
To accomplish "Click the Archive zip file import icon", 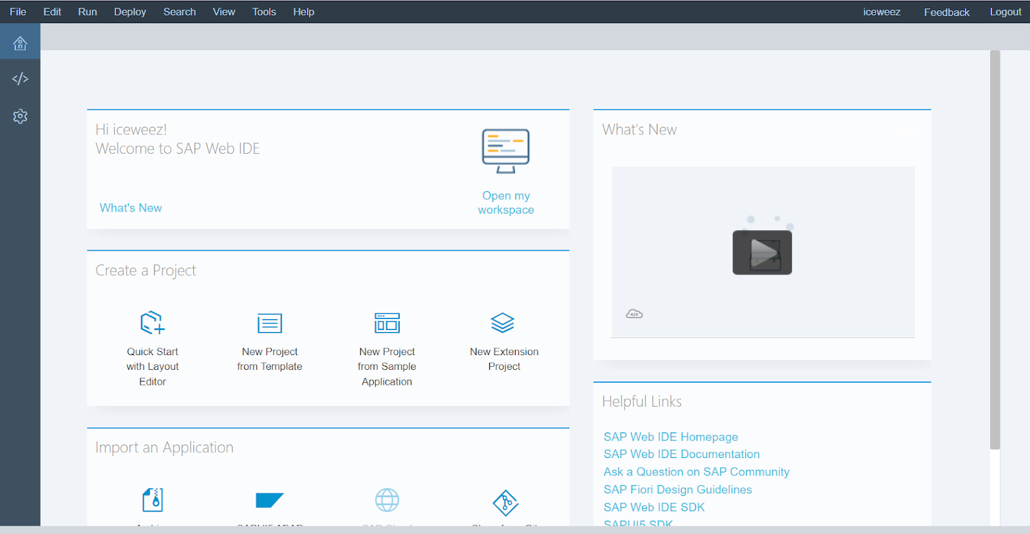I will 153,500.
